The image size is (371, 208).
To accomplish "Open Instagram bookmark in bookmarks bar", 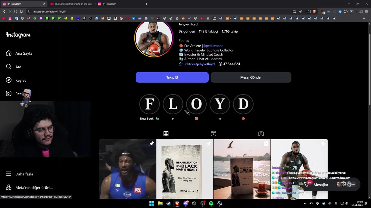I will [x=10, y=18].
